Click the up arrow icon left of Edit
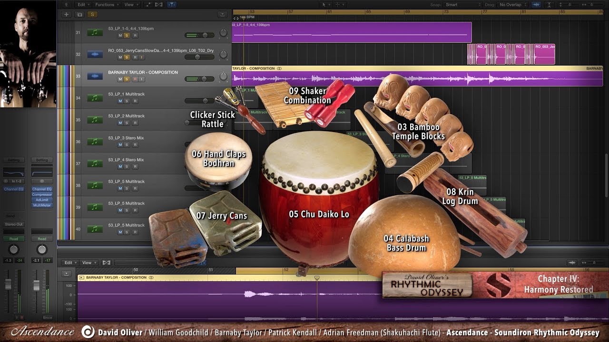 (x=66, y=5)
